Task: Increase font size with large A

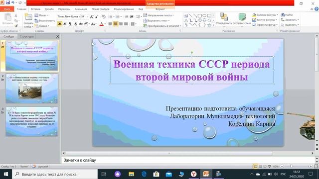Action: (92, 16)
